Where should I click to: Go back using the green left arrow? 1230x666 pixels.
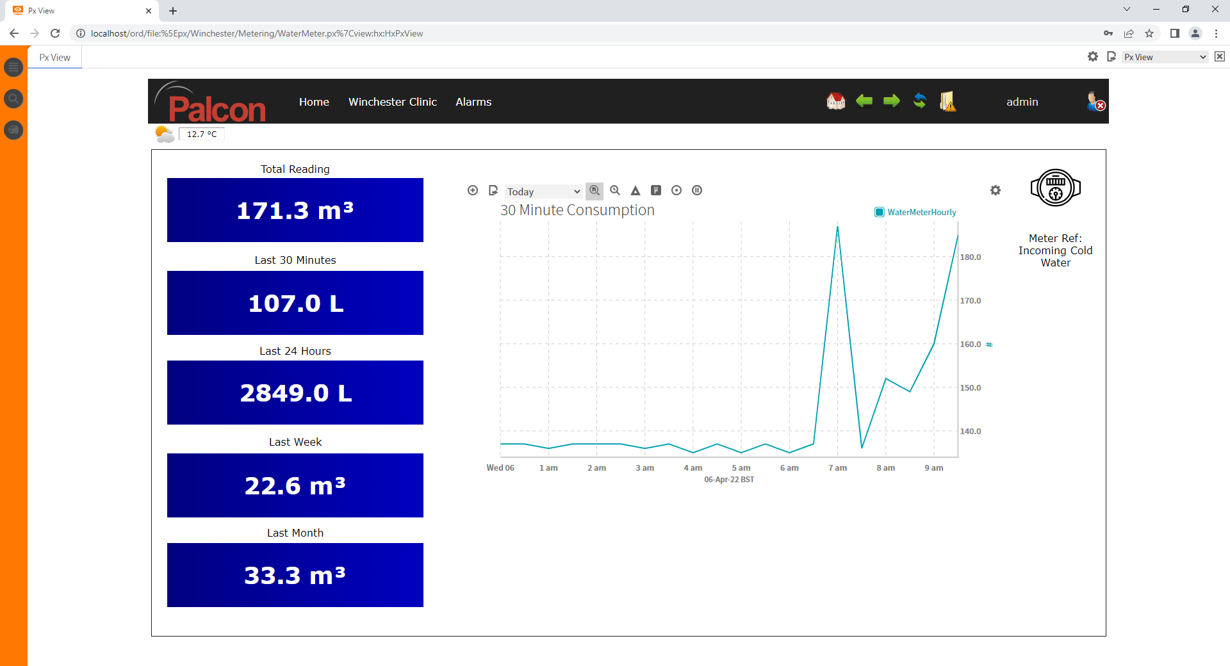coord(864,101)
